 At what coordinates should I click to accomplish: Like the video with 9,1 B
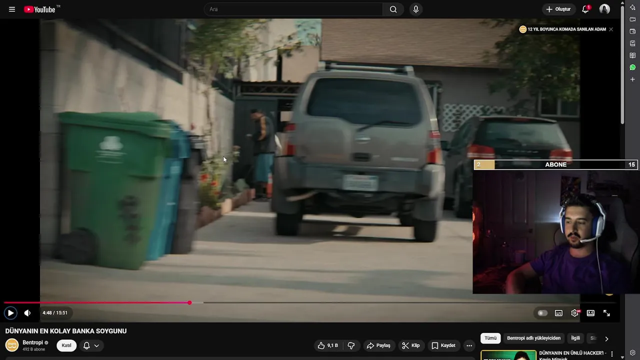tap(328, 345)
